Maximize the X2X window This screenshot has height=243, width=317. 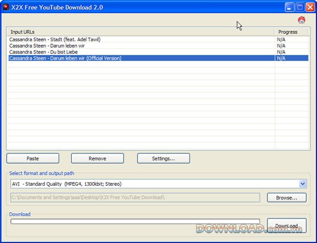300,8
